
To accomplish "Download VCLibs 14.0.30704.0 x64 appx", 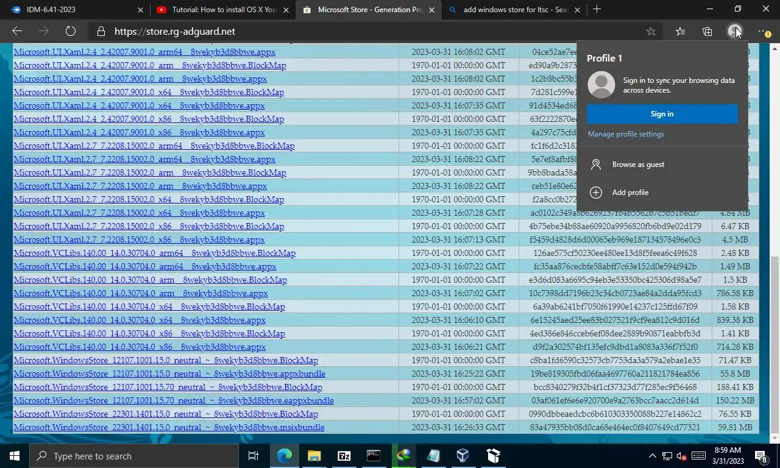I will point(140,320).
